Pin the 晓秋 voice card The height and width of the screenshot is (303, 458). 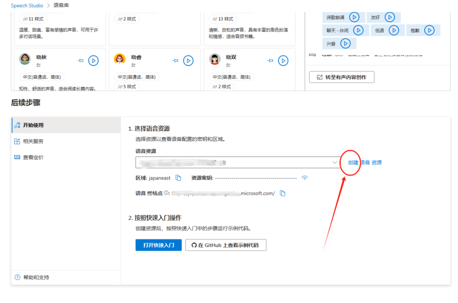[x=81, y=60]
